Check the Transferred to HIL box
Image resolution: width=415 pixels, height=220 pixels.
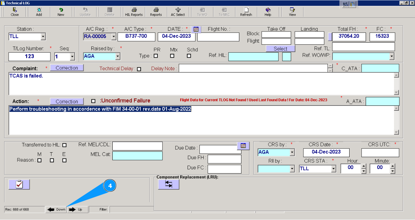coord(64,145)
